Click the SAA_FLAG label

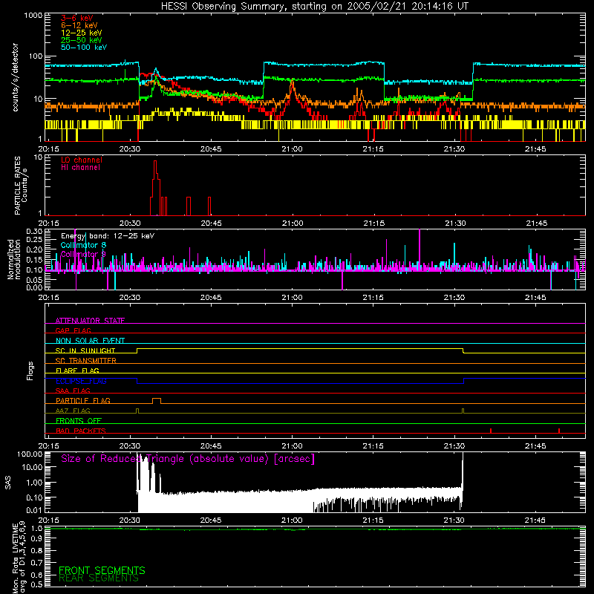click(x=73, y=391)
